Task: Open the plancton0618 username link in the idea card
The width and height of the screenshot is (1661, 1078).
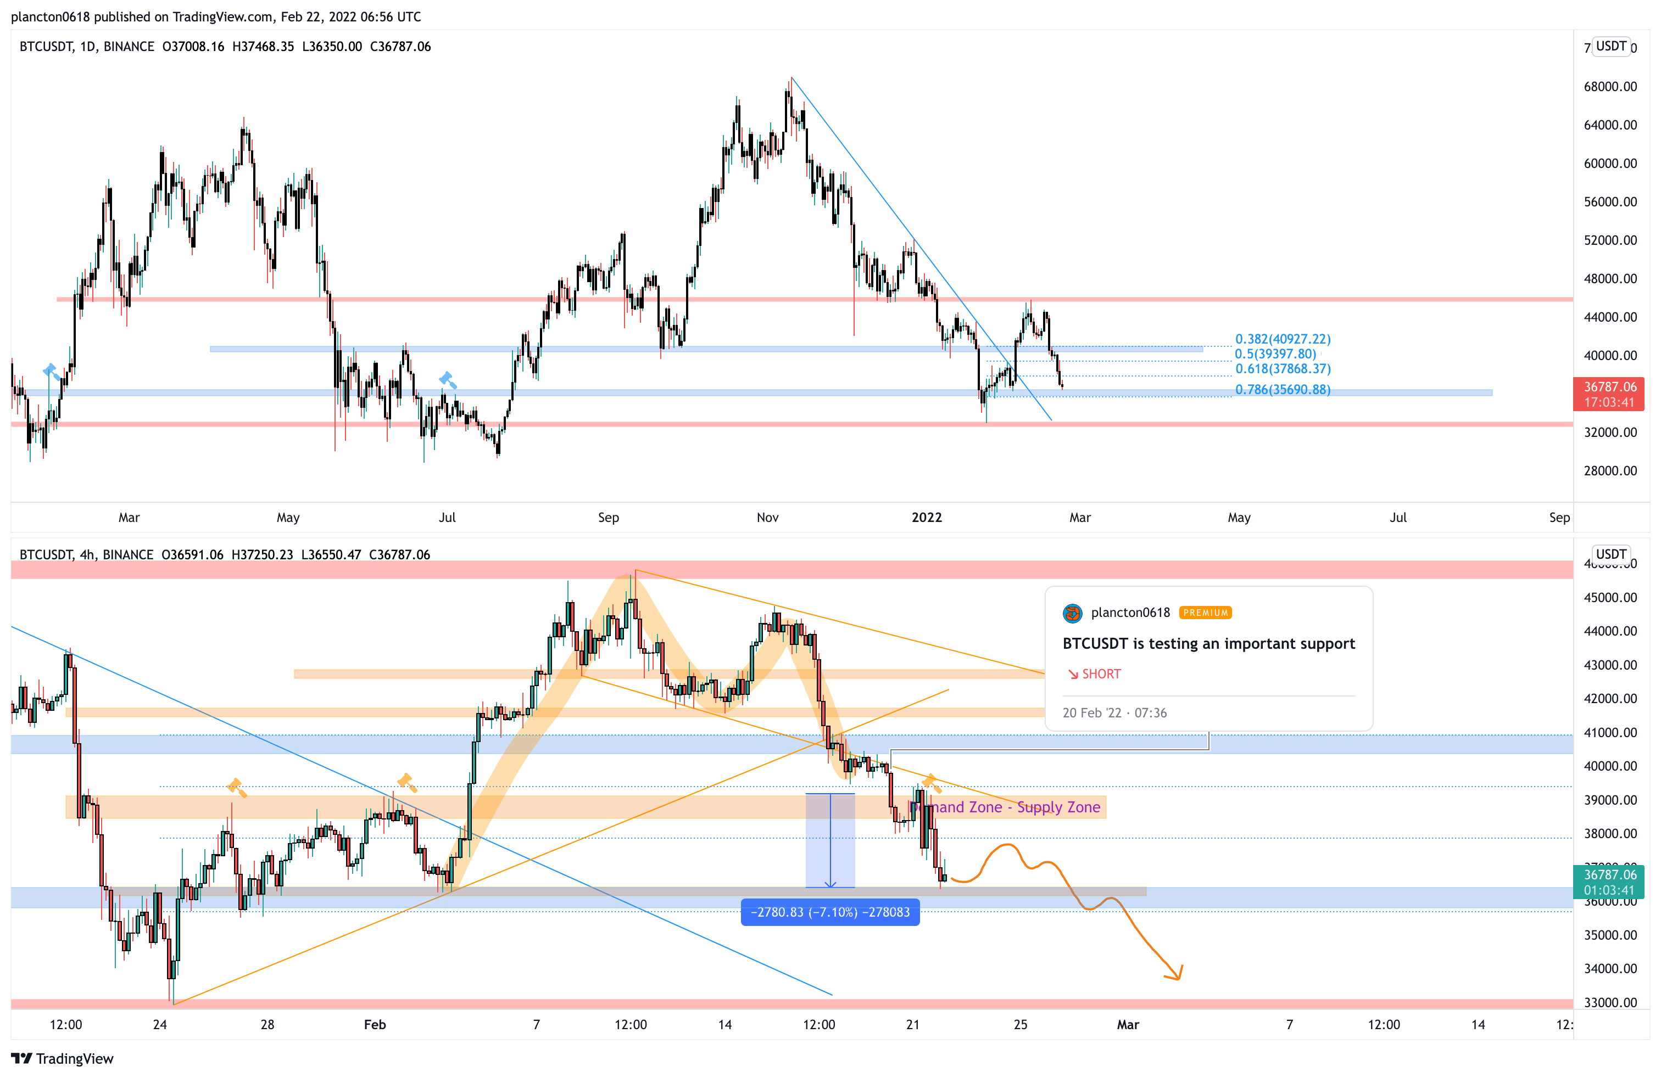Action: point(1130,613)
